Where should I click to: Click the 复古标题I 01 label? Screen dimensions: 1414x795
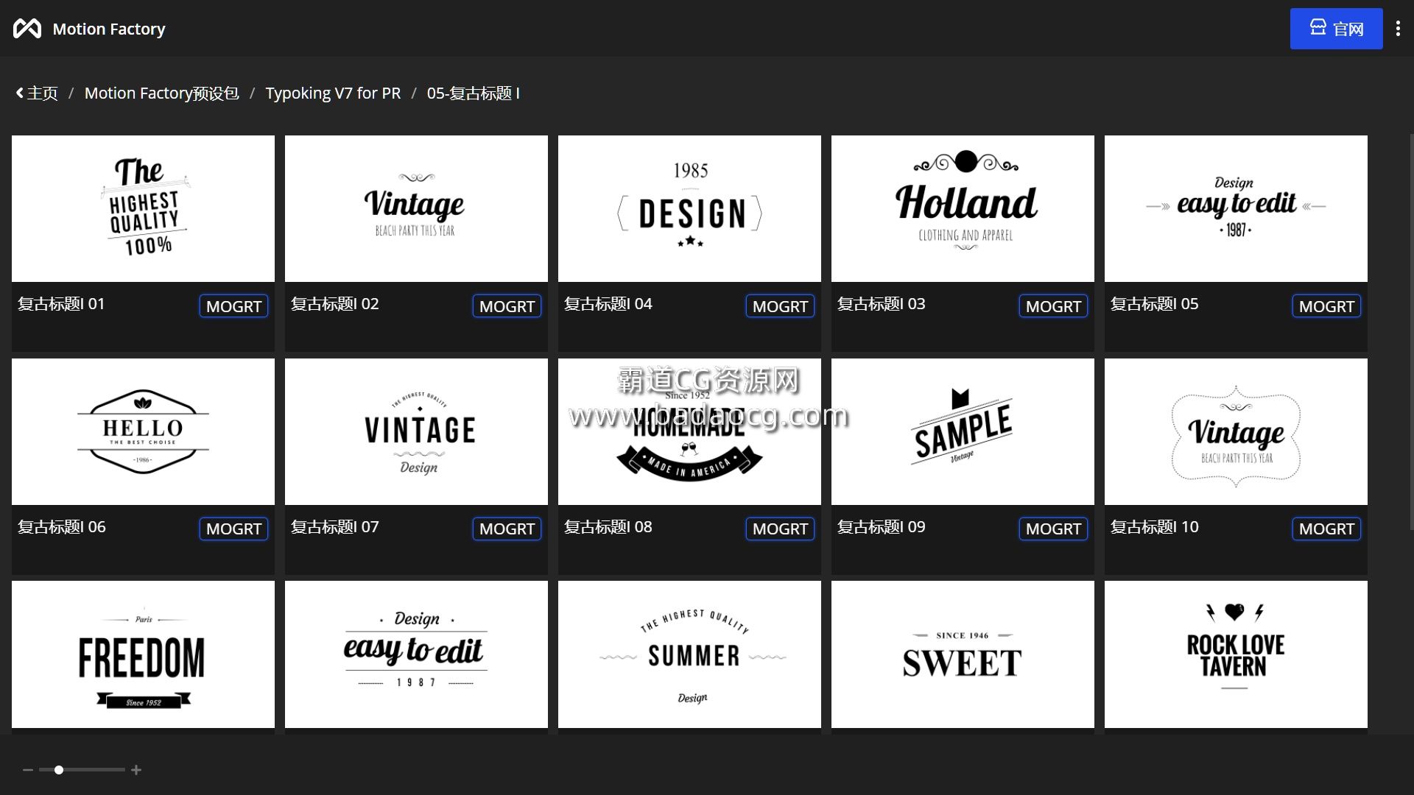[61, 304]
